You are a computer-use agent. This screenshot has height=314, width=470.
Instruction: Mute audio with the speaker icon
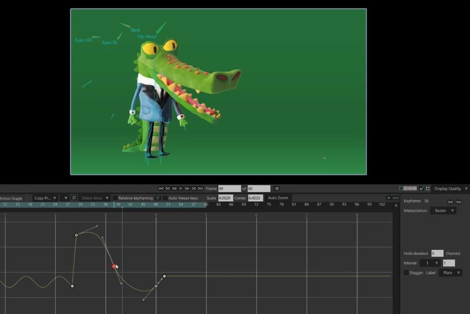coord(276,188)
